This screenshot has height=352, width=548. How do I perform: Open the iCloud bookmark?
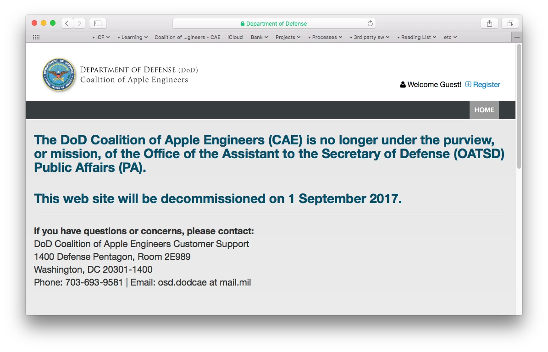(235, 37)
